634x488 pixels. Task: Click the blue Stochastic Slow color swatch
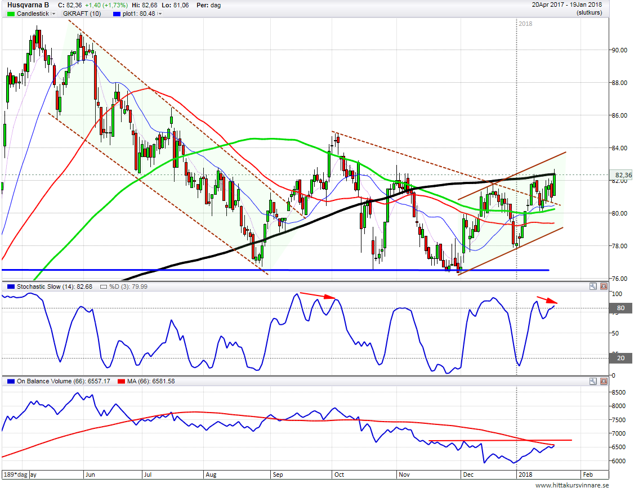(11, 286)
